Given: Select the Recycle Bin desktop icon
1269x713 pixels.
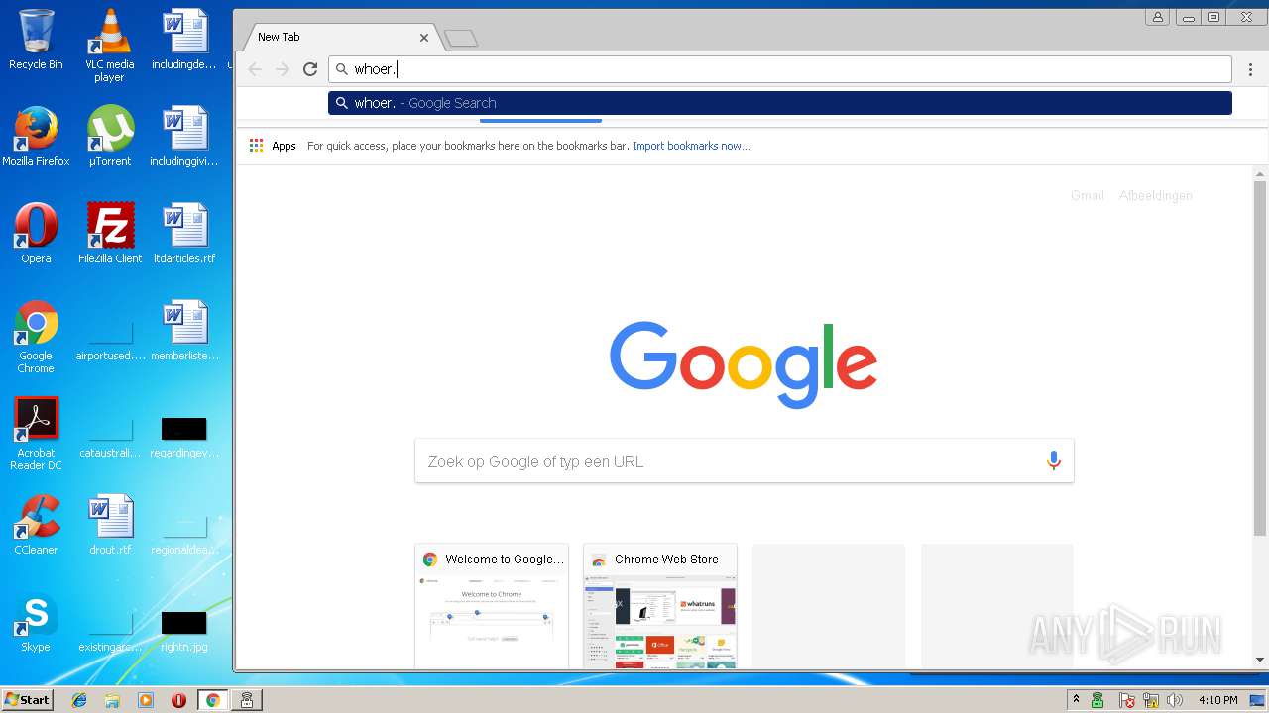Looking at the screenshot, I should (36, 40).
